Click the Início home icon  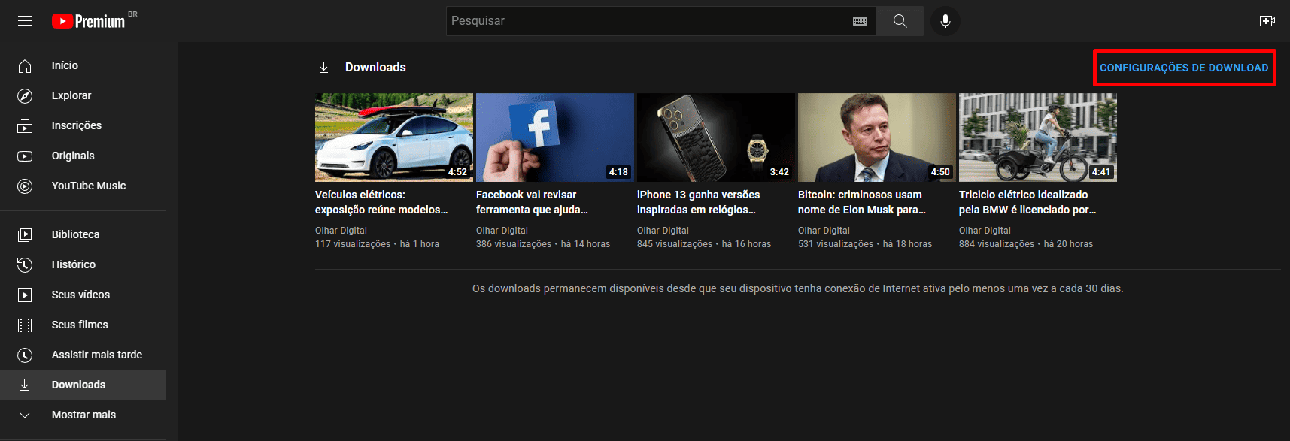(25, 66)
